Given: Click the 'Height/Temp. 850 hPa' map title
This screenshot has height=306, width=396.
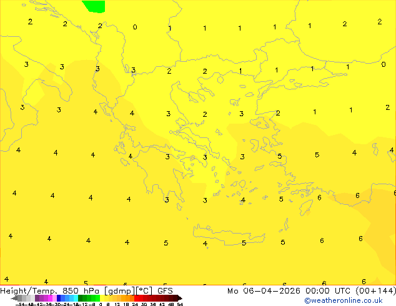Looking at the screenshot, I should click(49, 291).
